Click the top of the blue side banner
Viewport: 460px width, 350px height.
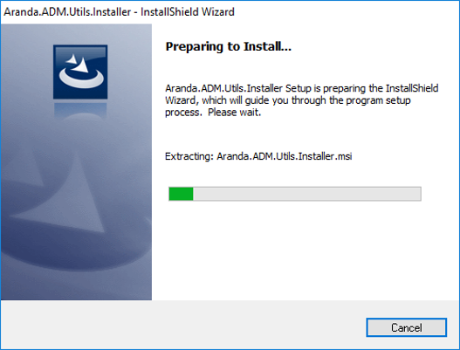point(76,33)
